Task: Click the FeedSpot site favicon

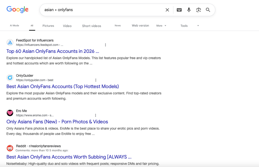Action: point(10,42)
